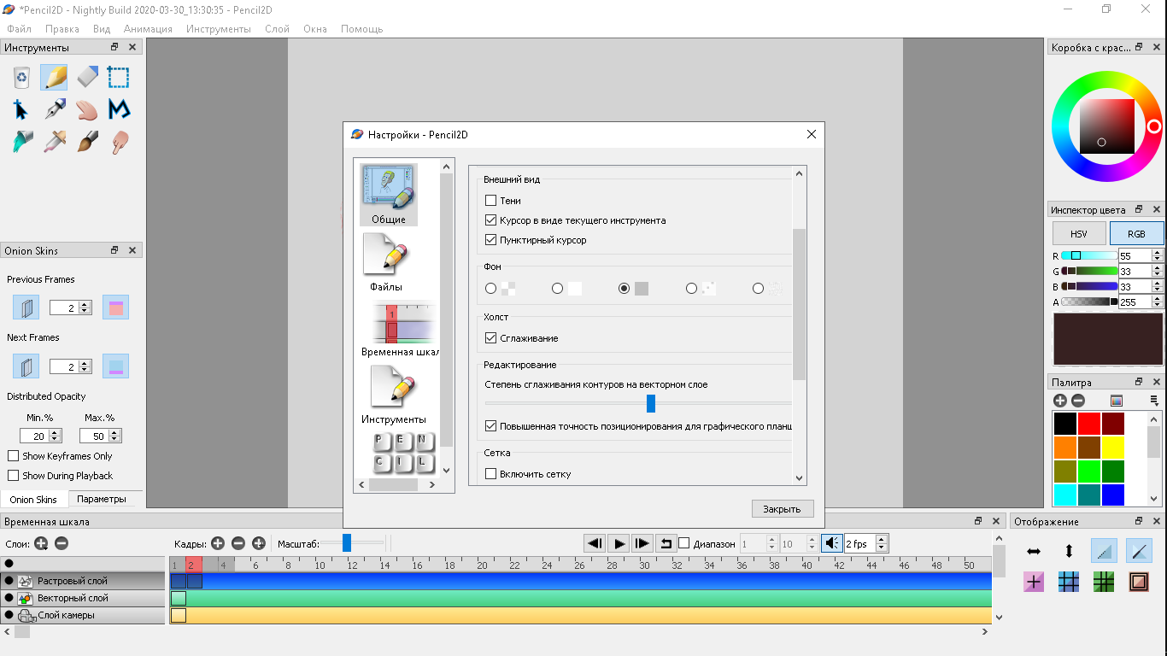The width and height of the screenshot is (1167, 656).
Task: Open keyboard shortcuts settings category
Action: click(x=404, y=453)
